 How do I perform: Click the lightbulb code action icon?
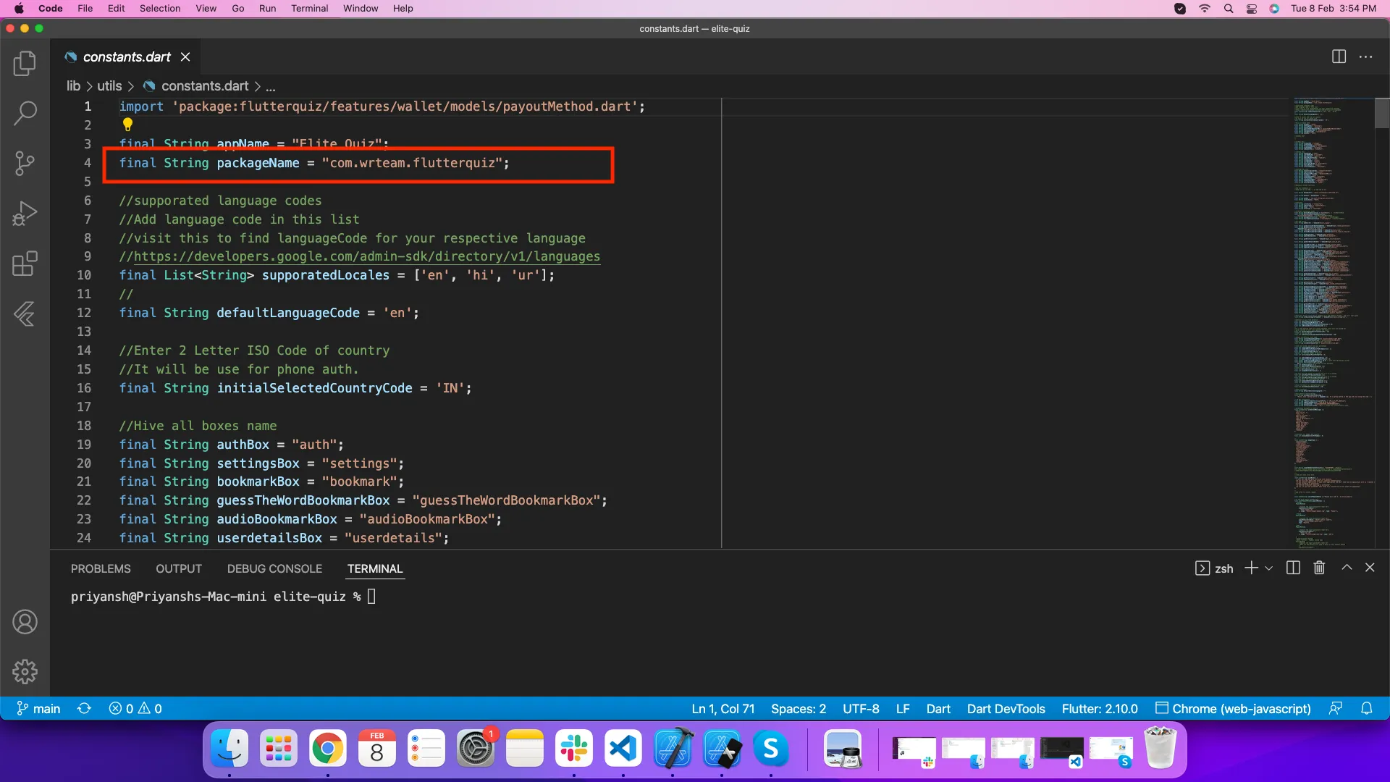(127, 125)
